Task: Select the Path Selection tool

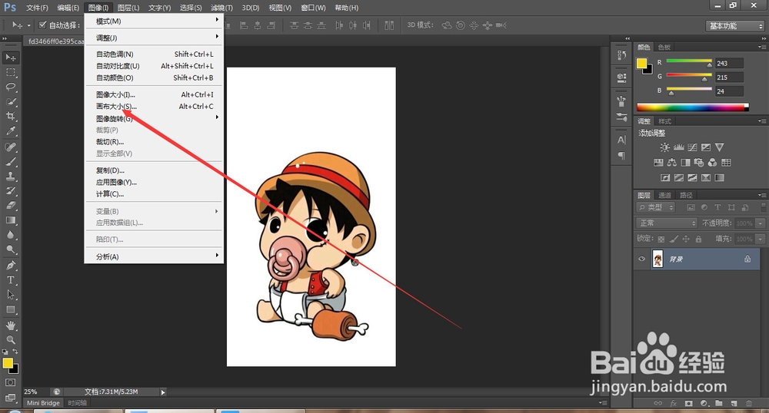Action: click(x=10, y=295)
